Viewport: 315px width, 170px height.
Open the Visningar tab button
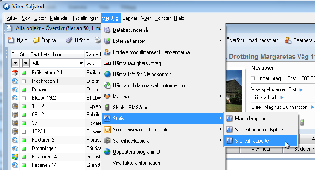point(261,149)
